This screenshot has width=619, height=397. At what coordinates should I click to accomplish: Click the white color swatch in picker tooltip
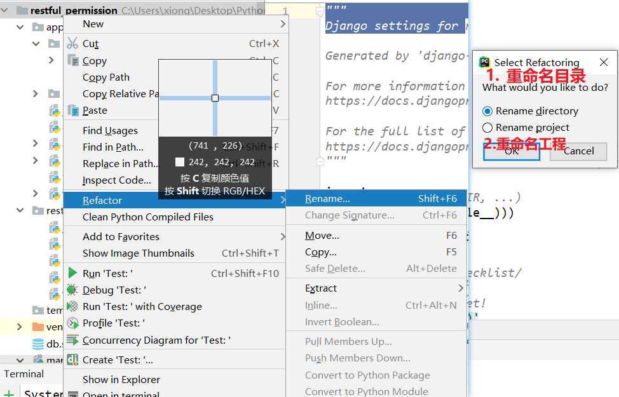[180, 162]
